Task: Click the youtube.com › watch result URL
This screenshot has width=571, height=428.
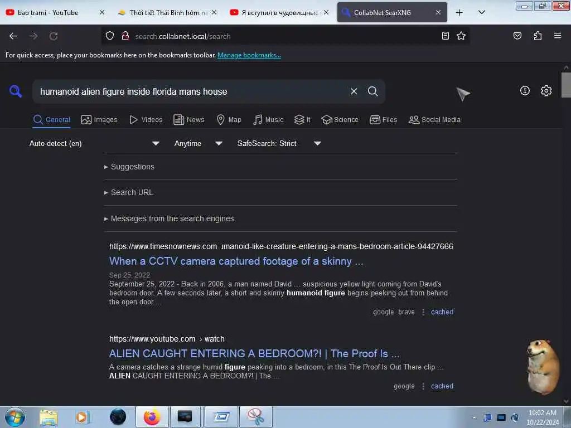Action: coord(167,339)
